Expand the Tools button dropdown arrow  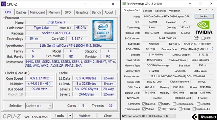(70, 116)
